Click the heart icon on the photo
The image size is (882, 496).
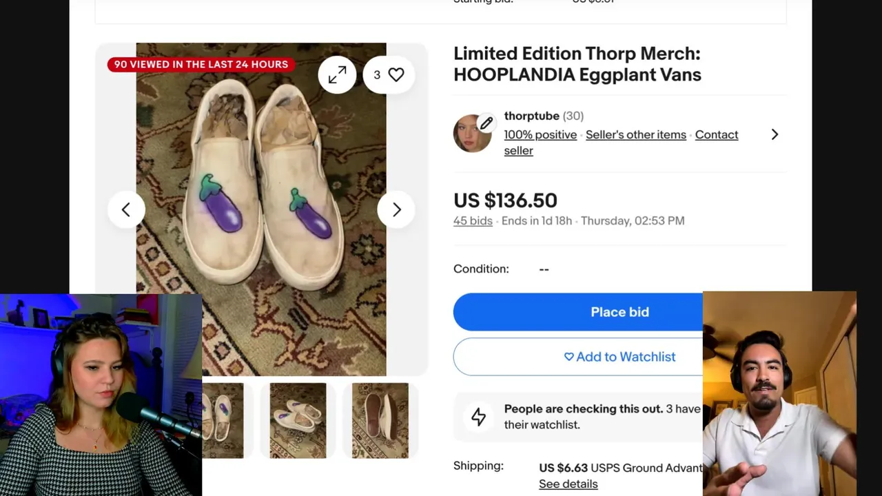click(x=396, y=75)
